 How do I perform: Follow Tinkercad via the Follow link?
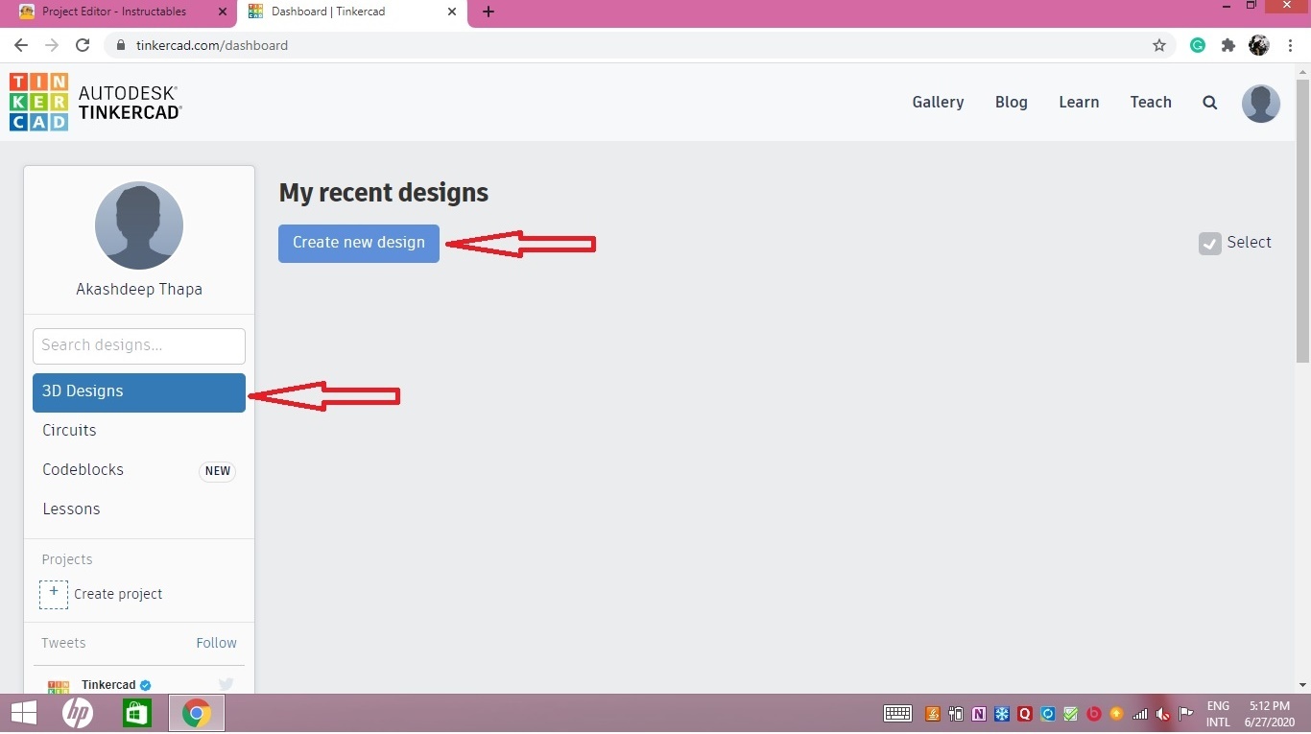[x=216, y=643]
